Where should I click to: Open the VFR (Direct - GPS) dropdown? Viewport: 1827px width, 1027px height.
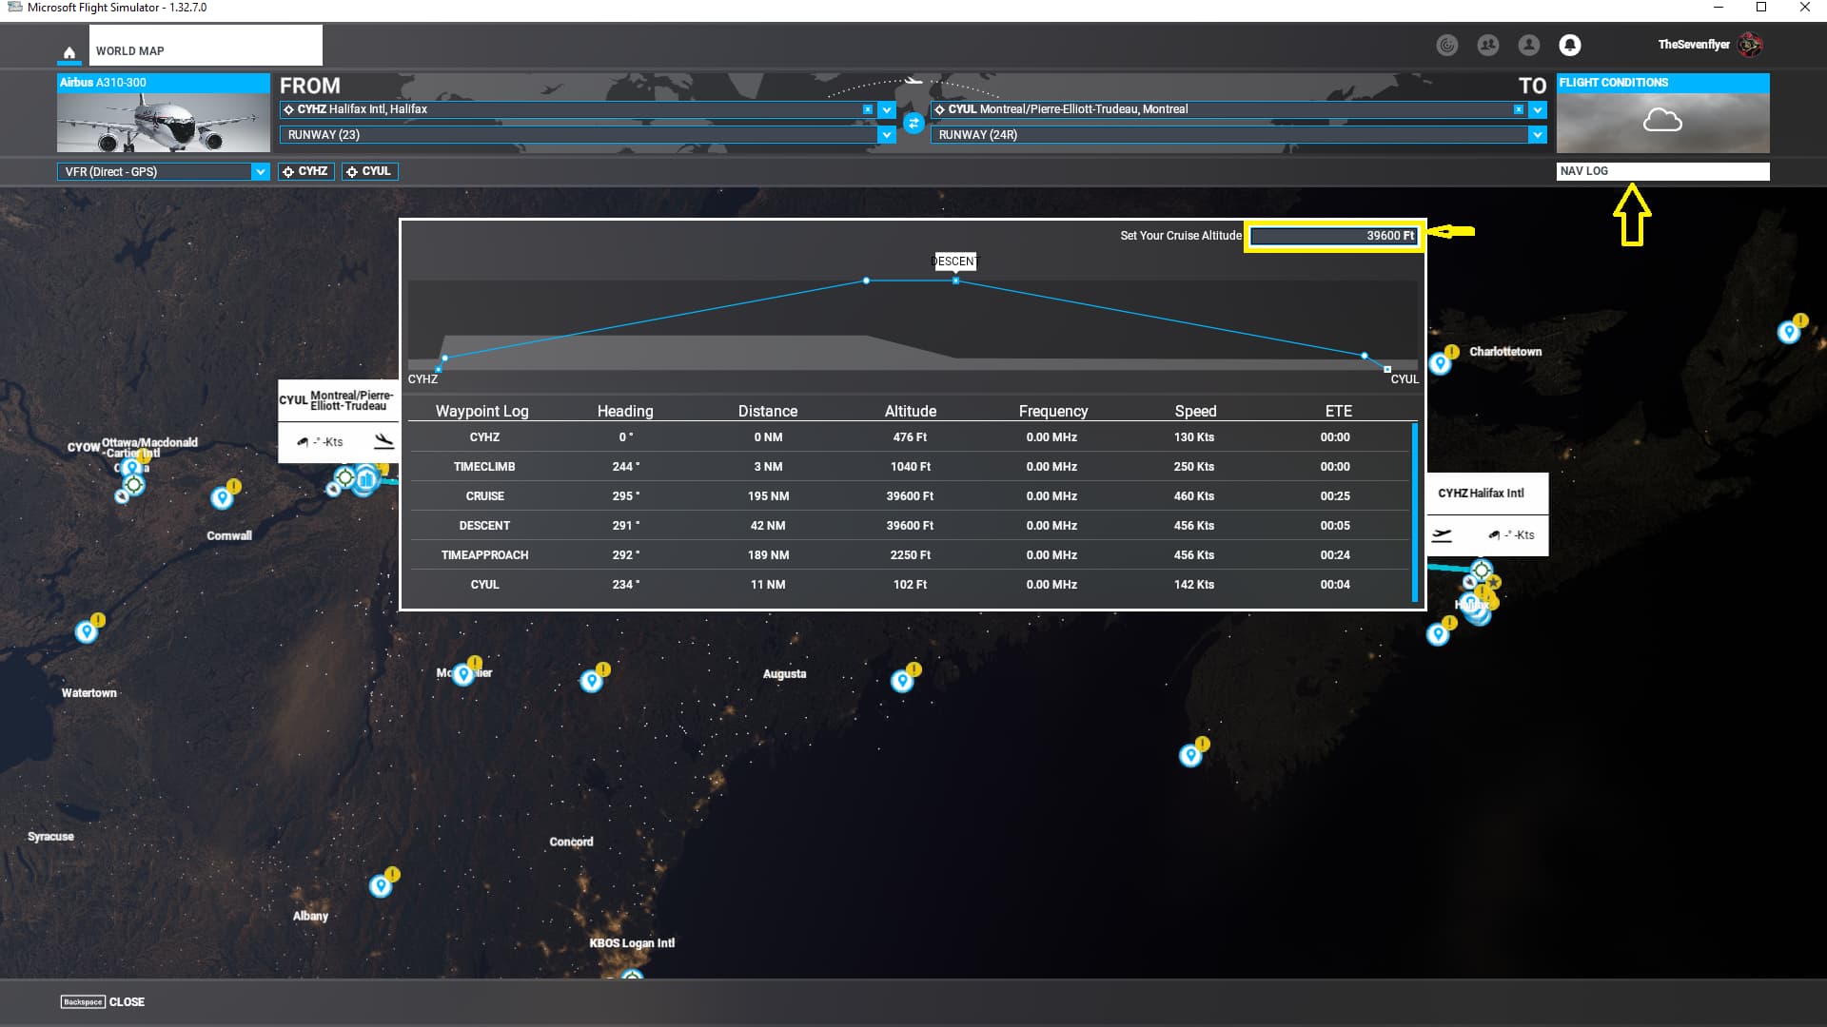pos(259,172)
